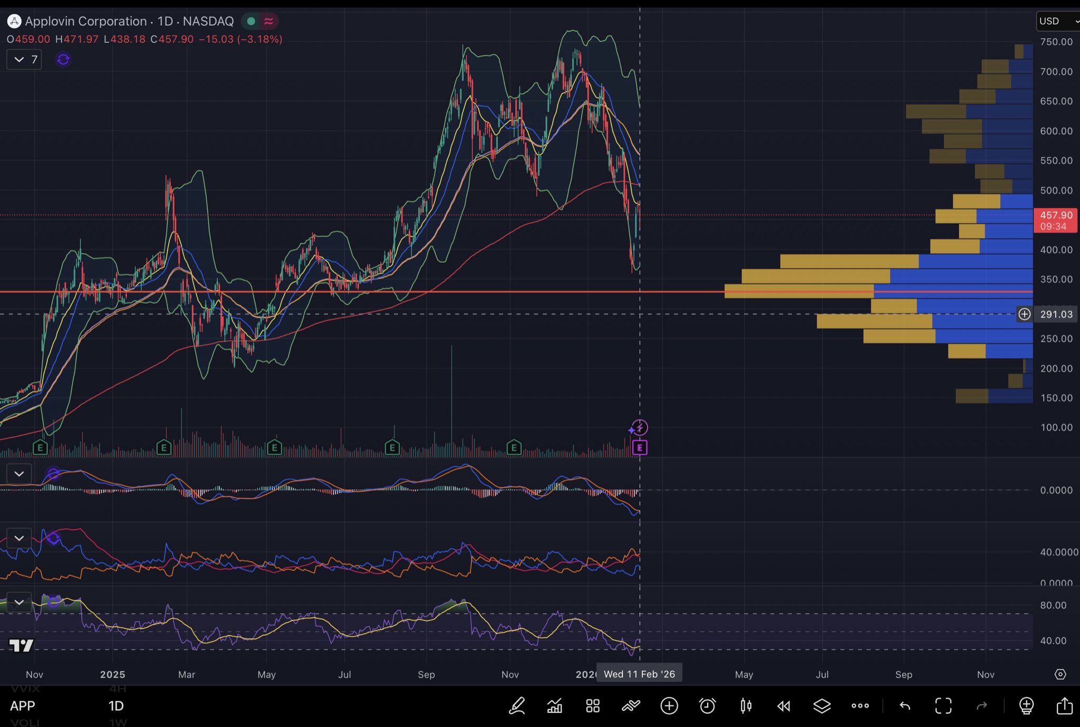Open the drawing tools pencil icon

[517, 705]
